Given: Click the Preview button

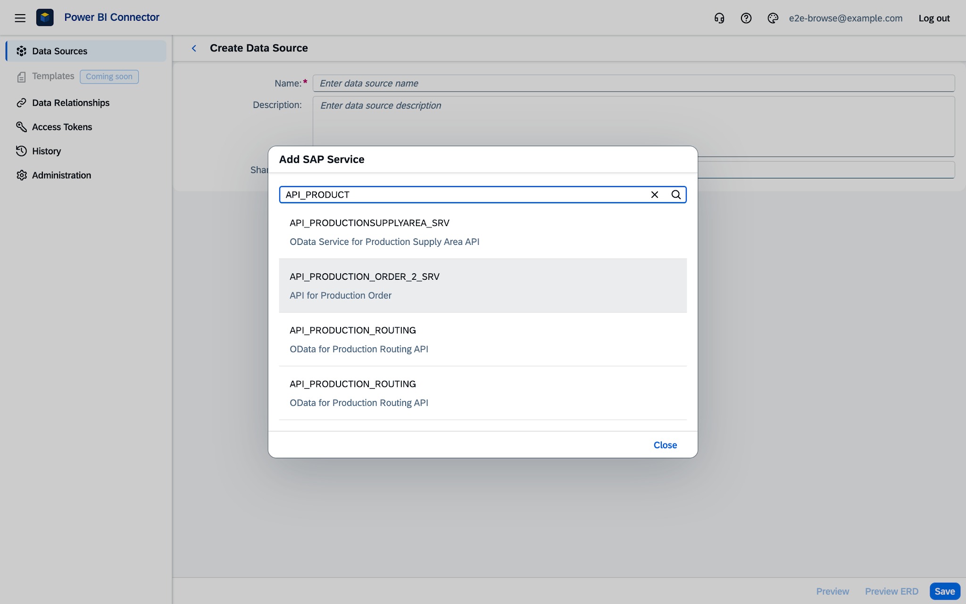Looking at the screenshot, I should click(x=833, y=591).
